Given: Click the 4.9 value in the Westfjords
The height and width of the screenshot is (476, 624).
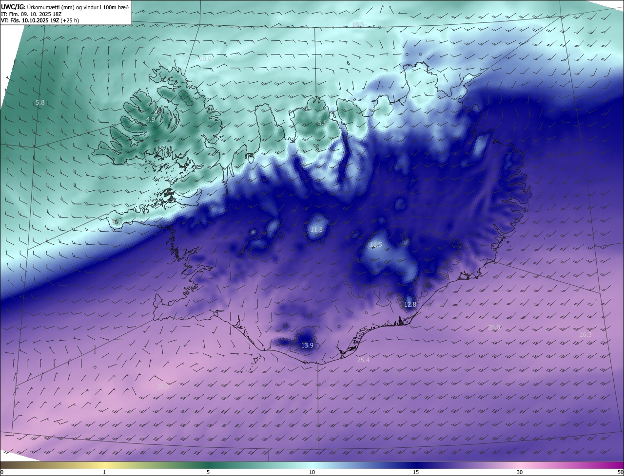Looking at the screenshot, I should click(x=151, y=119).
